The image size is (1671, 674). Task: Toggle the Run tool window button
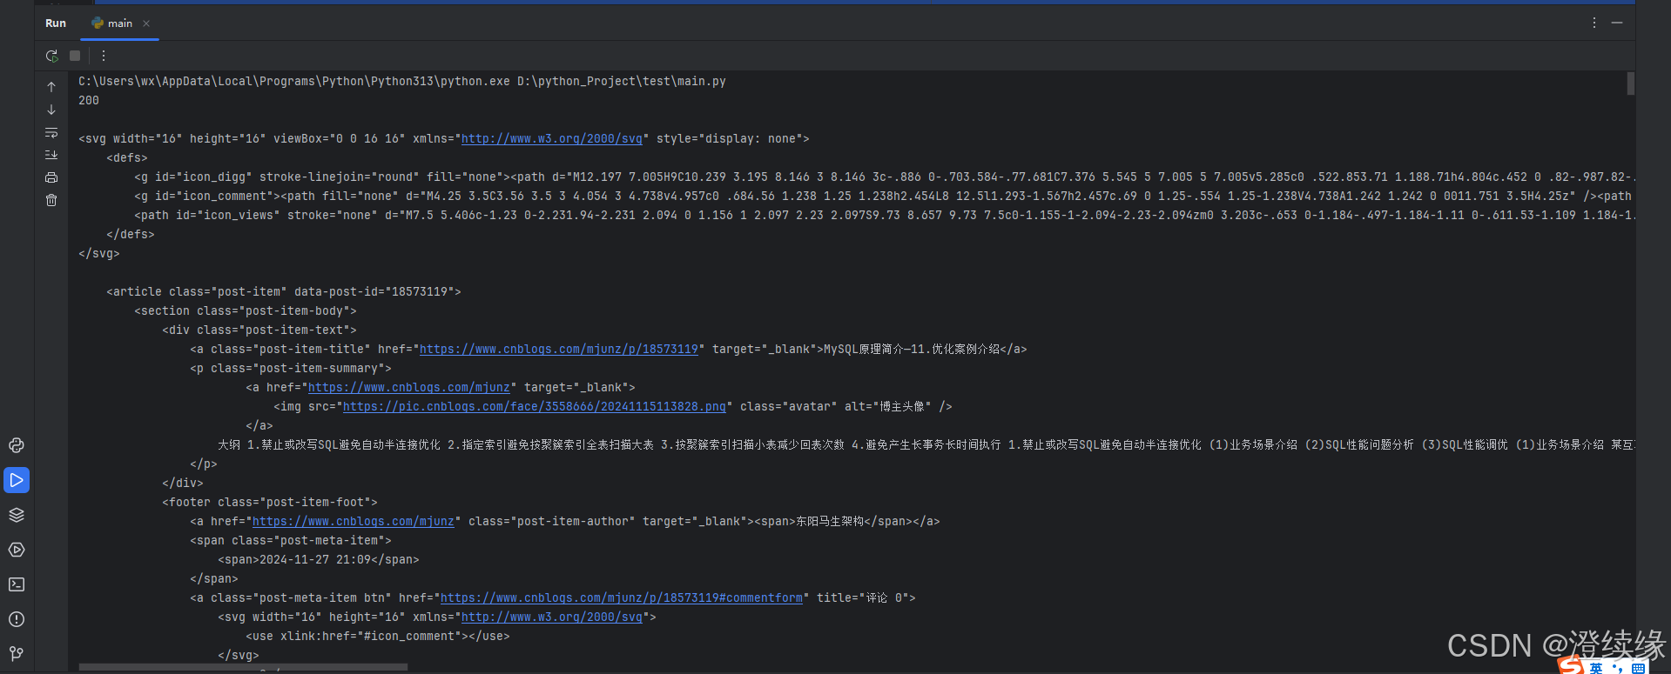pyautogui.click(x=17, y=480)
